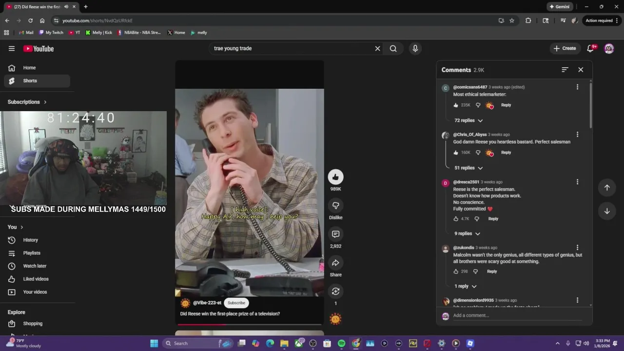
Task: Expand the 51 replies thread
Action: [x=468, y=168]
